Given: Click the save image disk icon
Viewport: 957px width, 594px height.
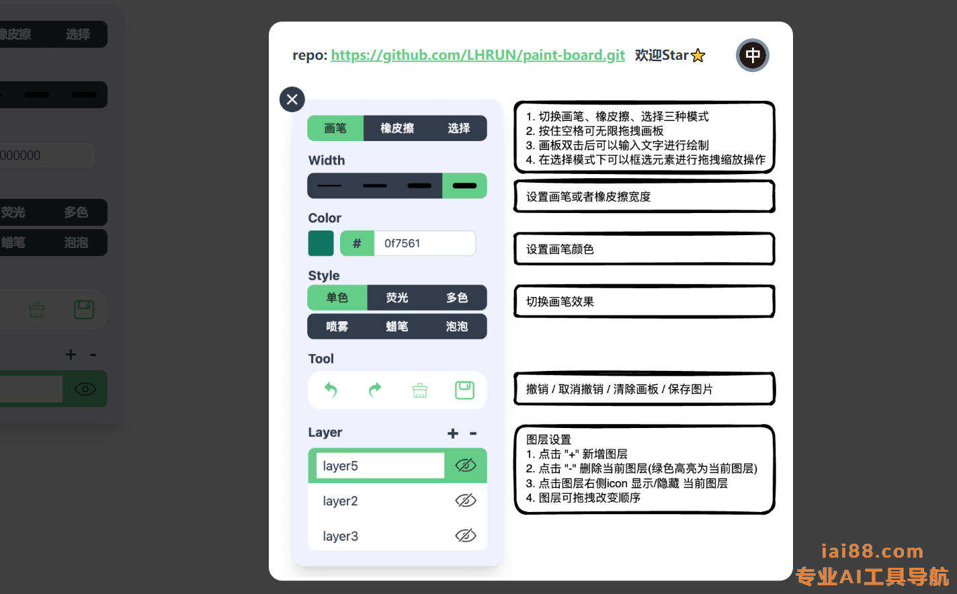Looking at the screenshot, I should pyautogui.click(x=464, y=390).
